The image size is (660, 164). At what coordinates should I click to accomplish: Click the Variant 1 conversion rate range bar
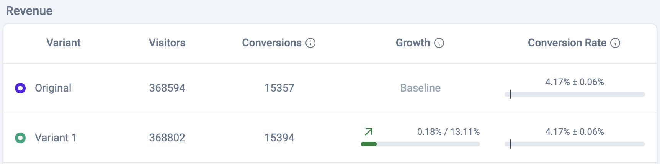click(x=575, y=144)
